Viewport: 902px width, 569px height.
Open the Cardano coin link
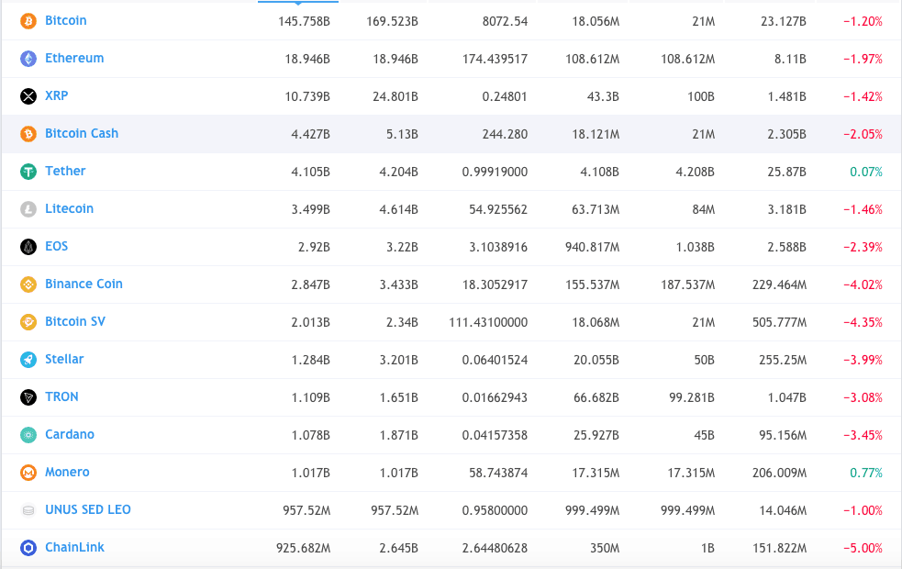click(x=70, y=434)
